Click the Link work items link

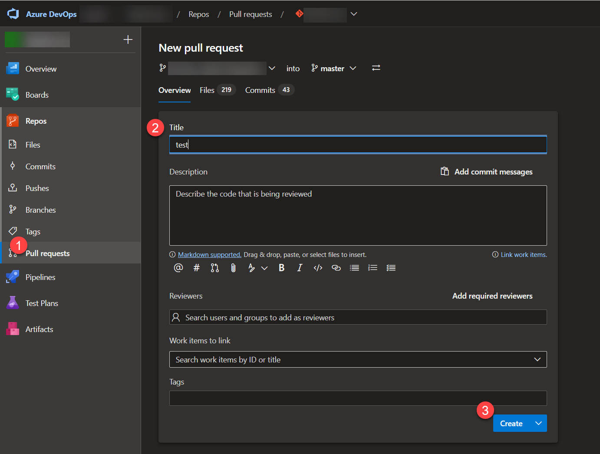pos(524,255)
